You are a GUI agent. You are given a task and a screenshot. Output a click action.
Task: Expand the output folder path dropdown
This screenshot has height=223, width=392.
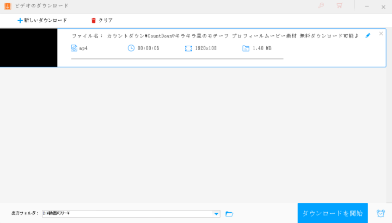coord(216,214)
